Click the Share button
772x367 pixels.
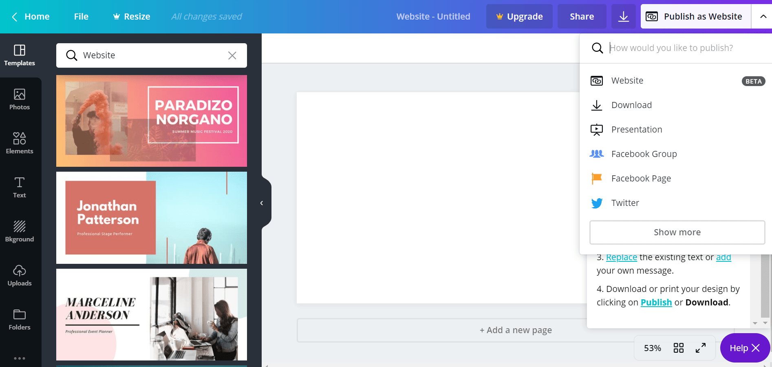[582, 16]
